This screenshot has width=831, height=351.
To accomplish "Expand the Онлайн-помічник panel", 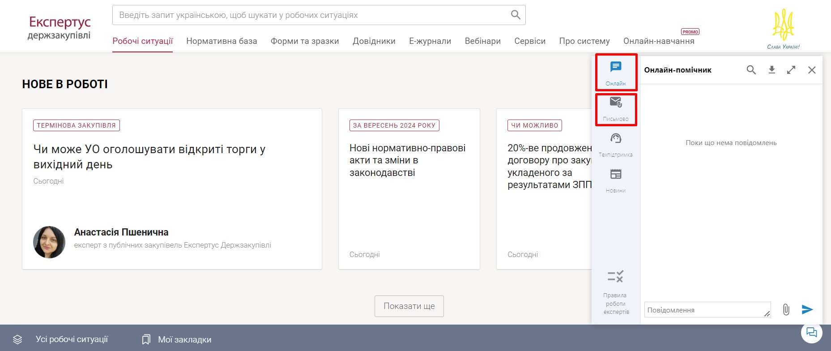I will pos(791,70).
